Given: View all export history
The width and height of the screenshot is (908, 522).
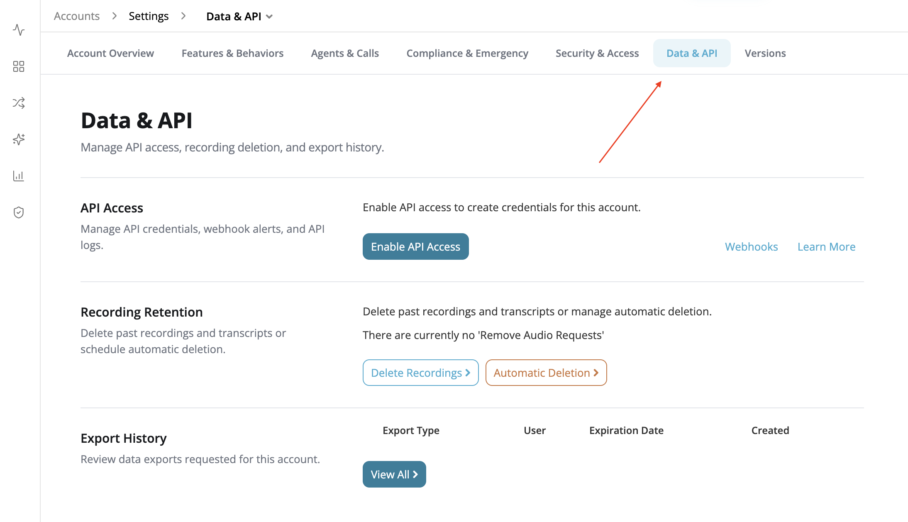Looking at the screenshot, I should (x=394, y=474).
